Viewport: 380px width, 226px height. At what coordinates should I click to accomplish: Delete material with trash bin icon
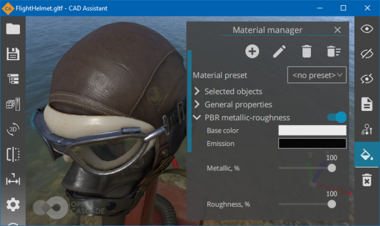pos(306,51)
